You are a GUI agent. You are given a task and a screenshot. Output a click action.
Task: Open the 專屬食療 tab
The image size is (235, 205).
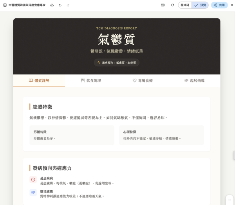[x=143, y=80]
